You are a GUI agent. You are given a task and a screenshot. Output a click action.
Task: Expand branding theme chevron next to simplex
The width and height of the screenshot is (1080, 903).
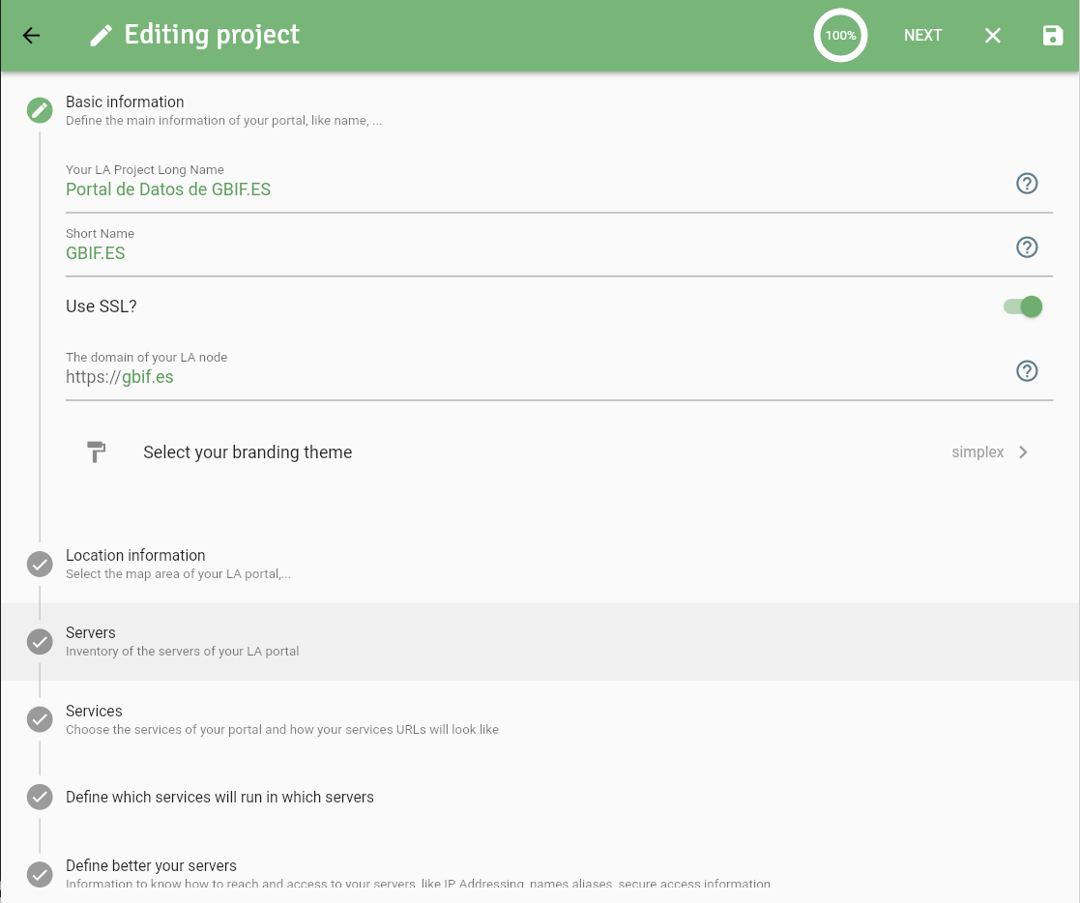pyautogui.click(x=1023, y=451)
